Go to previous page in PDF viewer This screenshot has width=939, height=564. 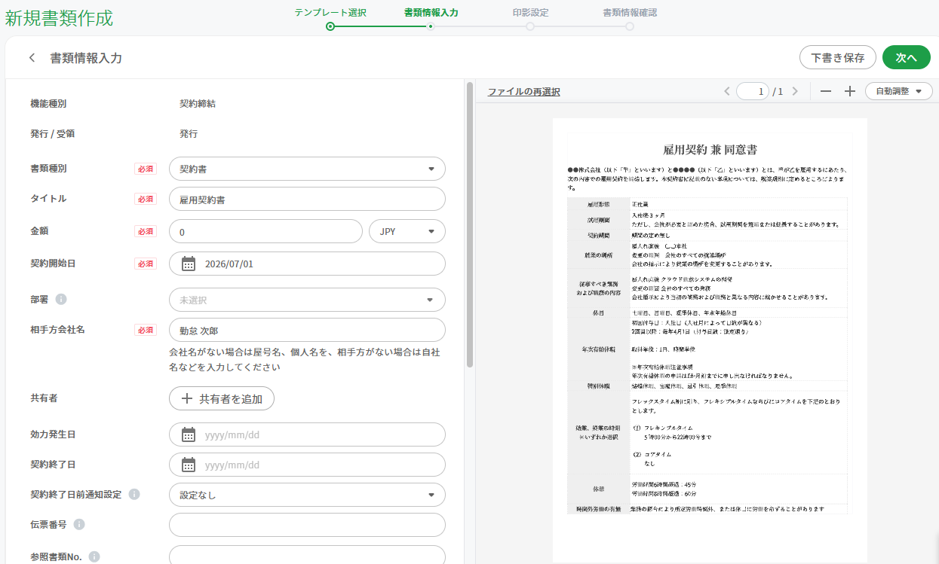tap(727, 91)
